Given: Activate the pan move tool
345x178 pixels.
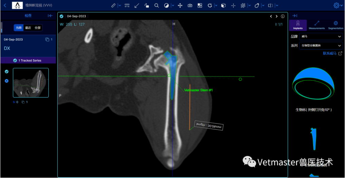Looking at the screenshot, I should coord(180,5).
